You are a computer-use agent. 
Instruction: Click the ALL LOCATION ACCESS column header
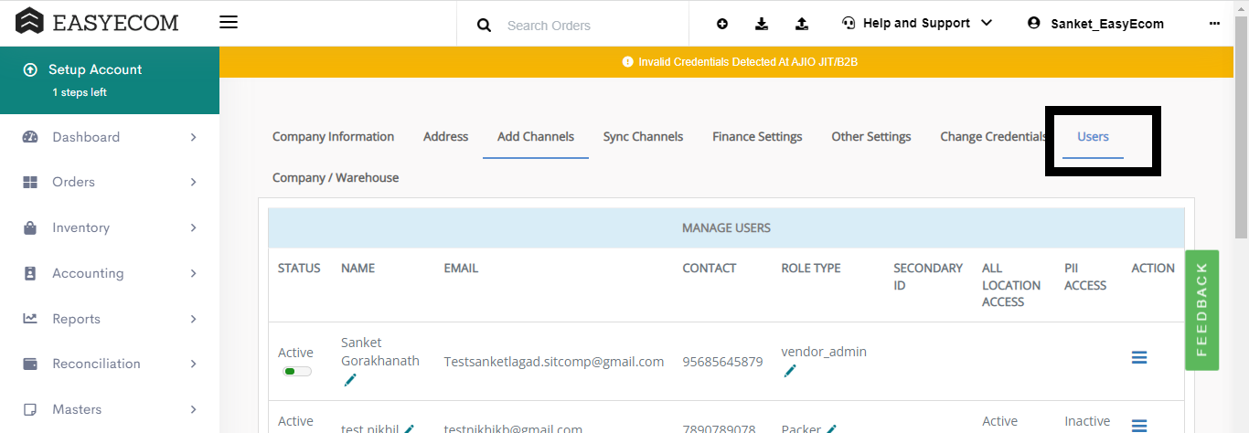pos(1011,285)
